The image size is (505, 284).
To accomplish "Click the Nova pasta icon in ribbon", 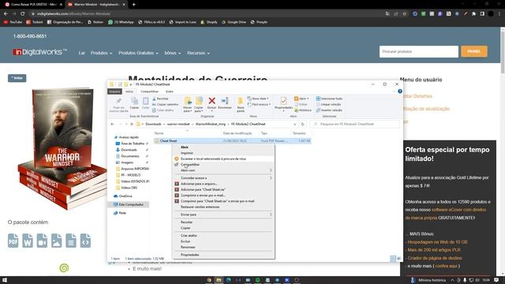I will [240, 101].
